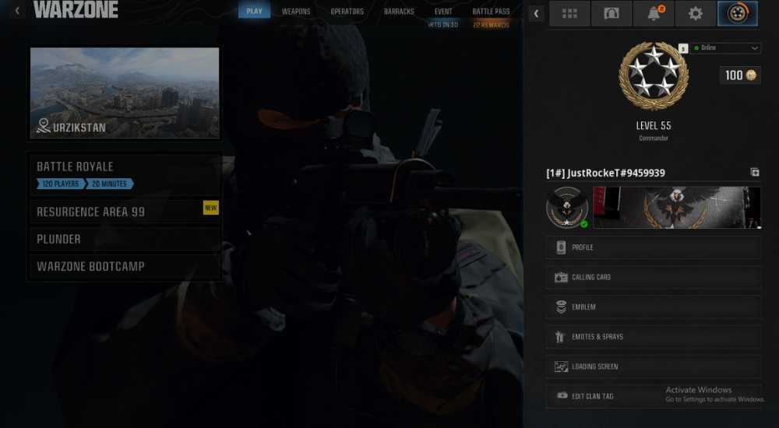This screenshot has width=779, height=428.
Task: Click the 22 REWARDS label under Battle Pass
Action: pyautogui.click(x=491, y=24)
